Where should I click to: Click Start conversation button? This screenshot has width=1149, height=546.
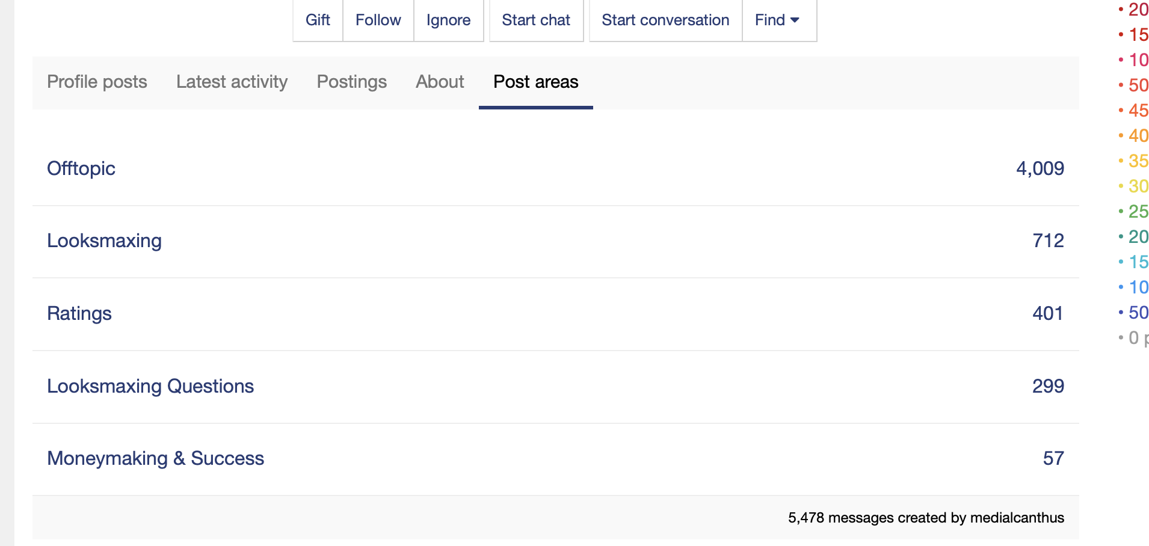pos(665,20)
